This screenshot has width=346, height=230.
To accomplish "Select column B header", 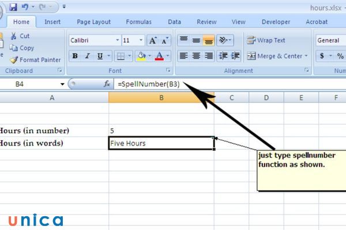I will 161,98.
